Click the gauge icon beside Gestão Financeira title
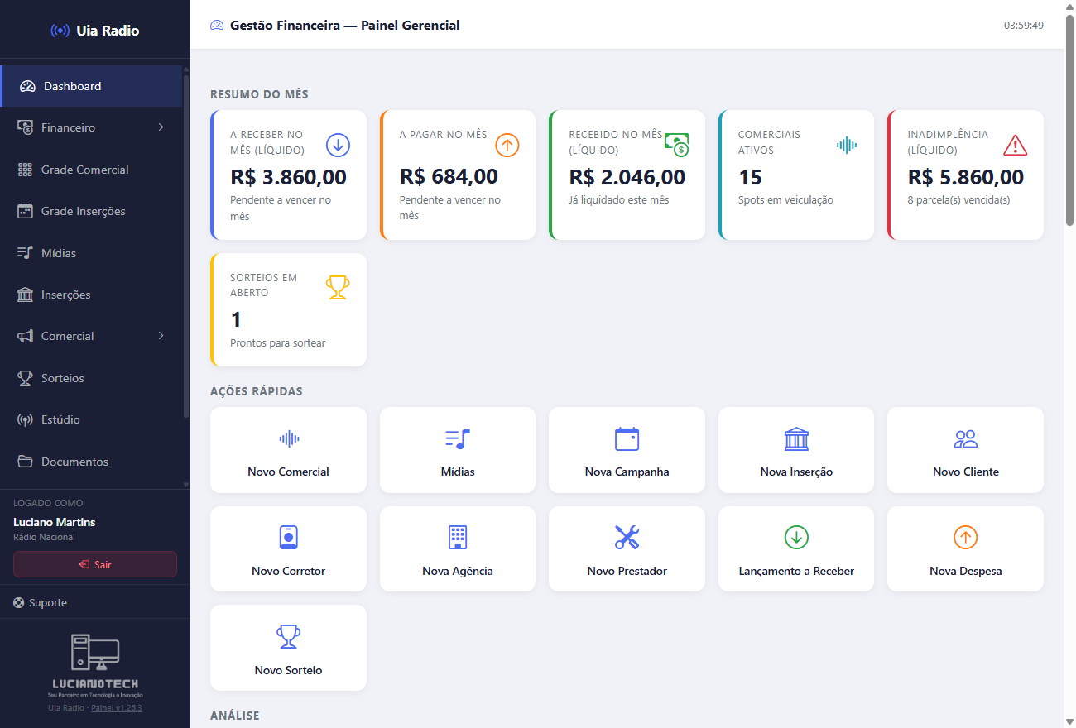Viewport: 1076px width, 728px height. pyautogui.click(x=217, y=26)
